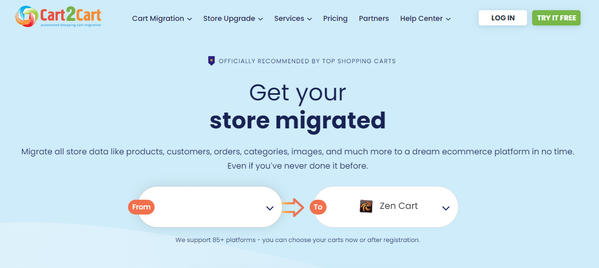The height and width of the screenshot is (268, 599).
Task: Click the Zen Cart target field text
Action: [x=399, y=206]
